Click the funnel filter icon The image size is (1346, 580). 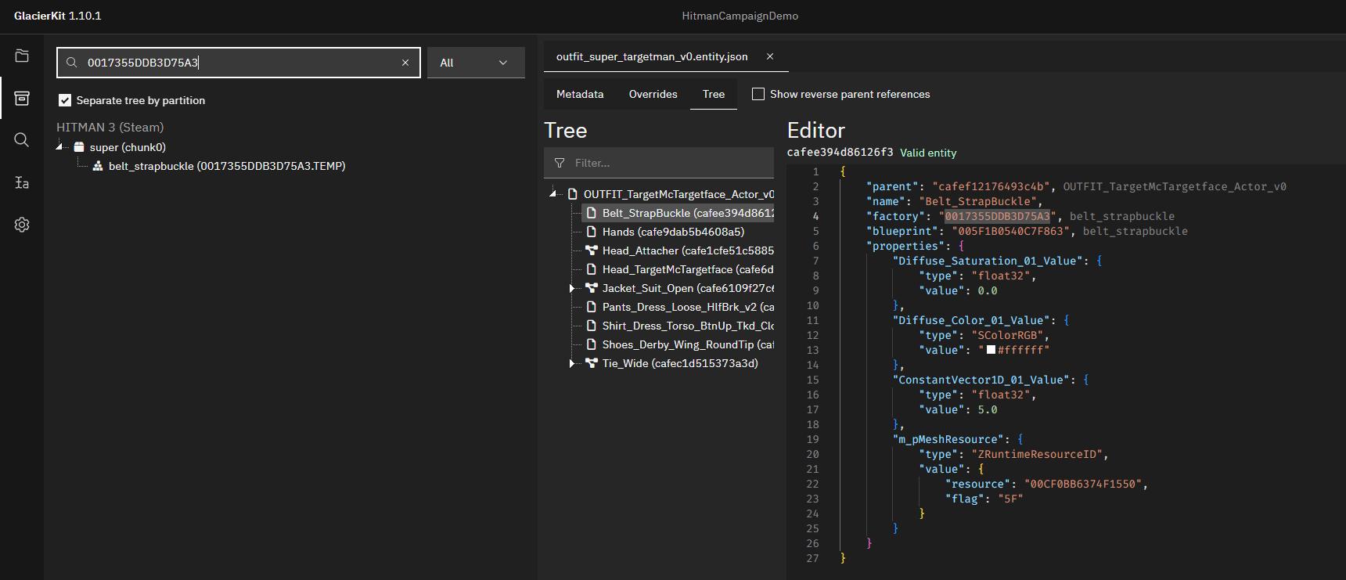coord(560,163)
